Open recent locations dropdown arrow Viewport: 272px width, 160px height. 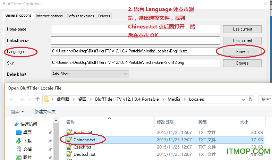coord(30,99)
